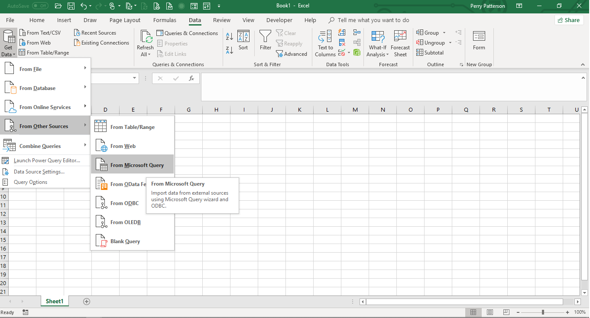Open Query Options
Viewport: 590px width, 318px height.
pos(45,182)
